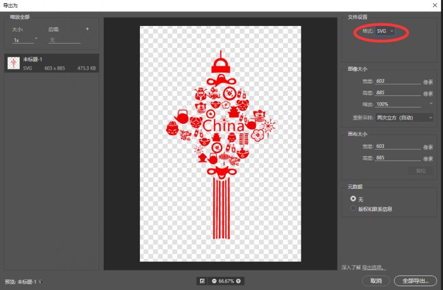Click the canvas size 高度 field
The height and width of the screenshot is (290, 443).
tap(397, 158)
